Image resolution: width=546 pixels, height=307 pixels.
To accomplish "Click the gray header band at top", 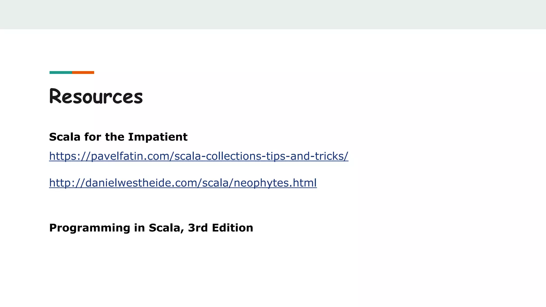I will pyautogui.click(x=273, y=14).
